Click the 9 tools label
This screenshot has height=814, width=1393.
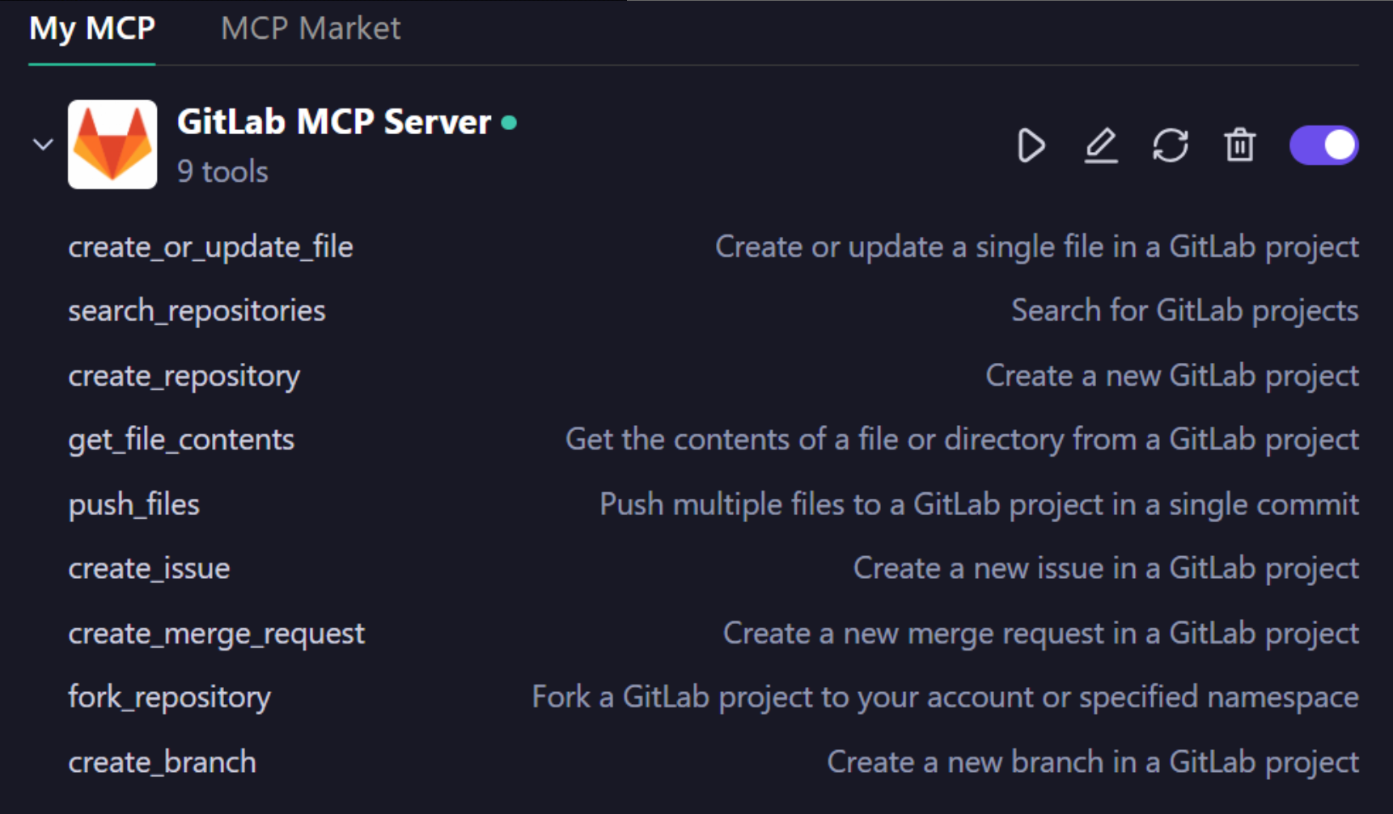[222, 171]
